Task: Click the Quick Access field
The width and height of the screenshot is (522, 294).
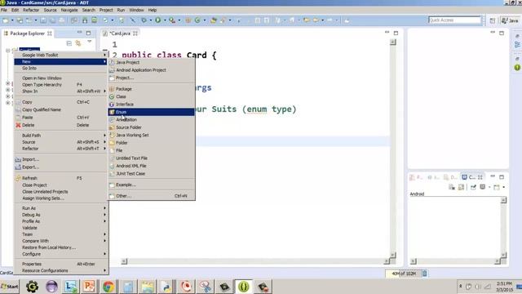Action: [x=455, y=20]
